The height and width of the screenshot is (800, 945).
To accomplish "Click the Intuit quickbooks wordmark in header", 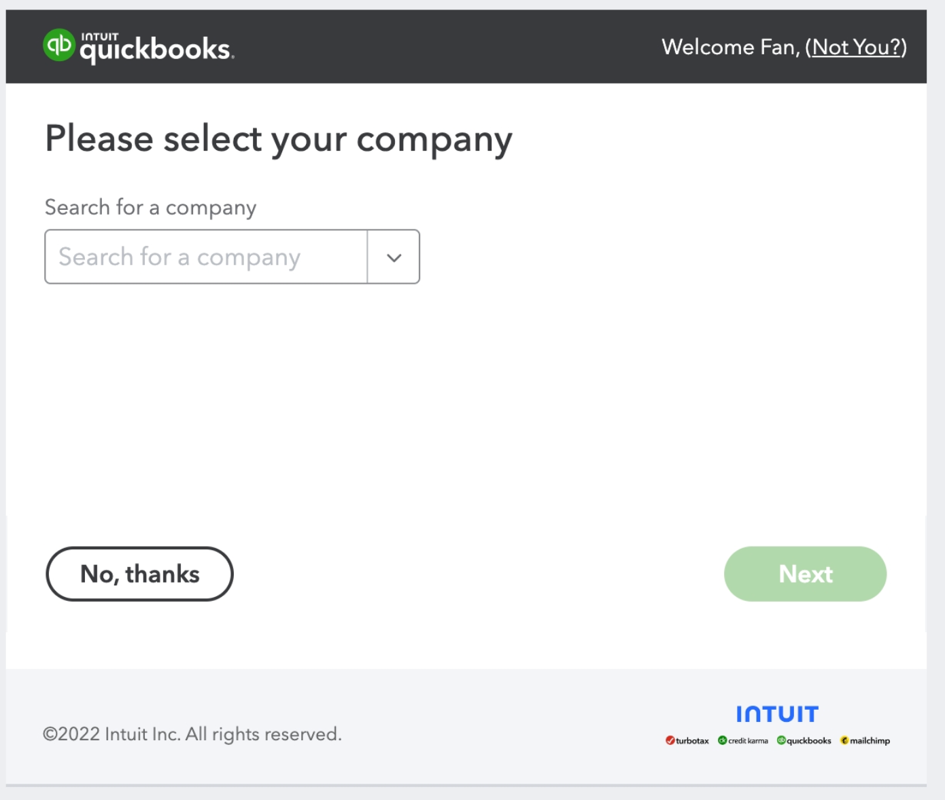I will pos(157,48).
